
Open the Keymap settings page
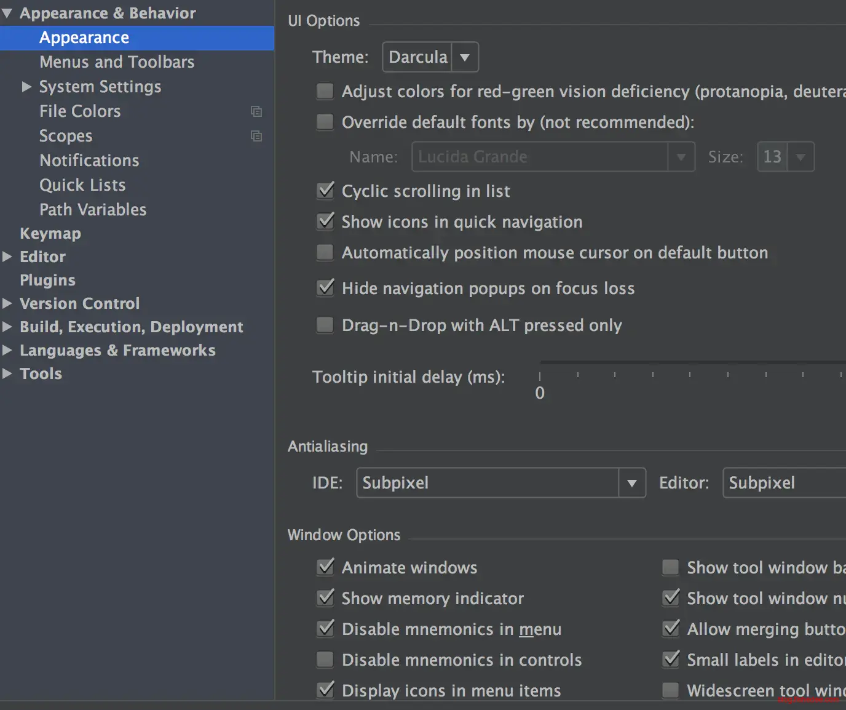pyautogui.click(x=50, y=234)
